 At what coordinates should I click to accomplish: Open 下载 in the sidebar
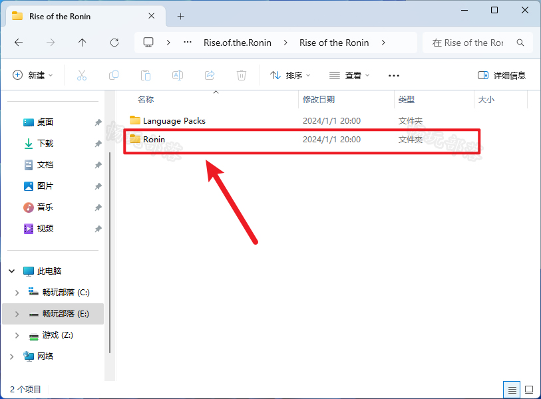click(45, 144)
